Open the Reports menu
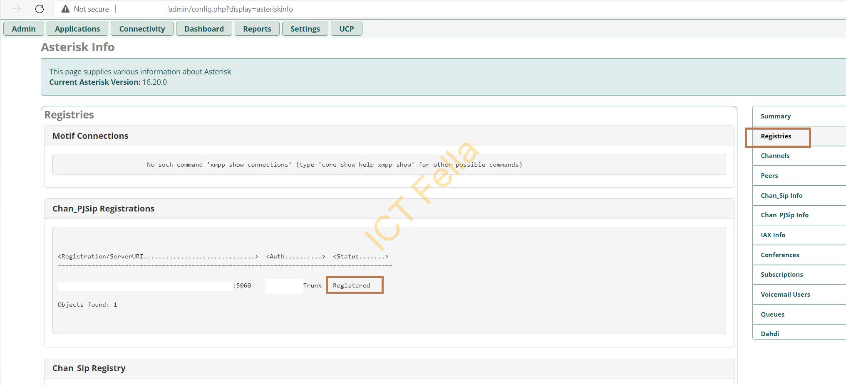Screen dimensions: 846x386 pyautogui.click(x=257, y=29)
